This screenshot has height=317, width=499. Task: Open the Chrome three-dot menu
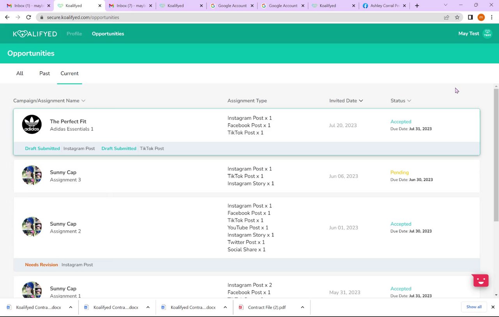[x=492, y=17]
